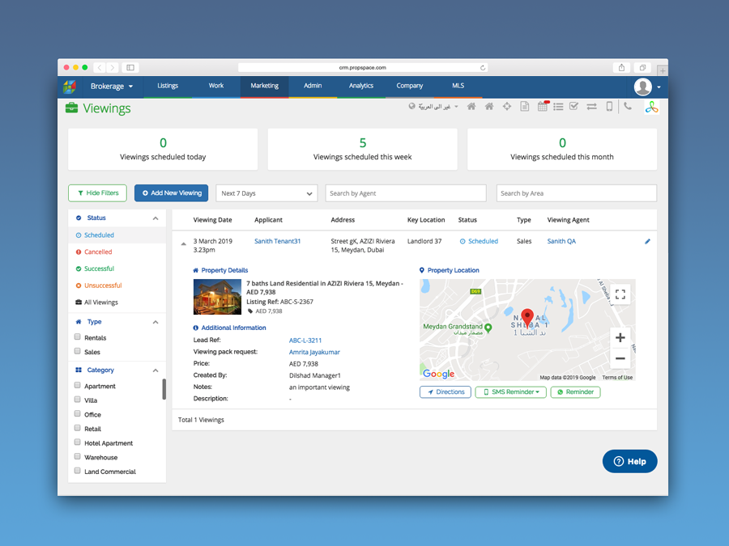Open the Analytics menu
The width and height of the screenshot is (729, 546).
pos(361,86)
